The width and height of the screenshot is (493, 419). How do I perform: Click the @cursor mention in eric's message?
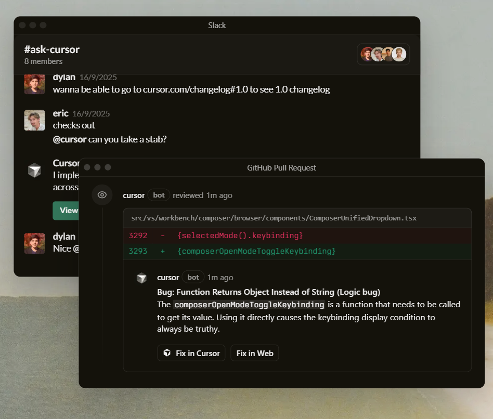coord(70,139)
